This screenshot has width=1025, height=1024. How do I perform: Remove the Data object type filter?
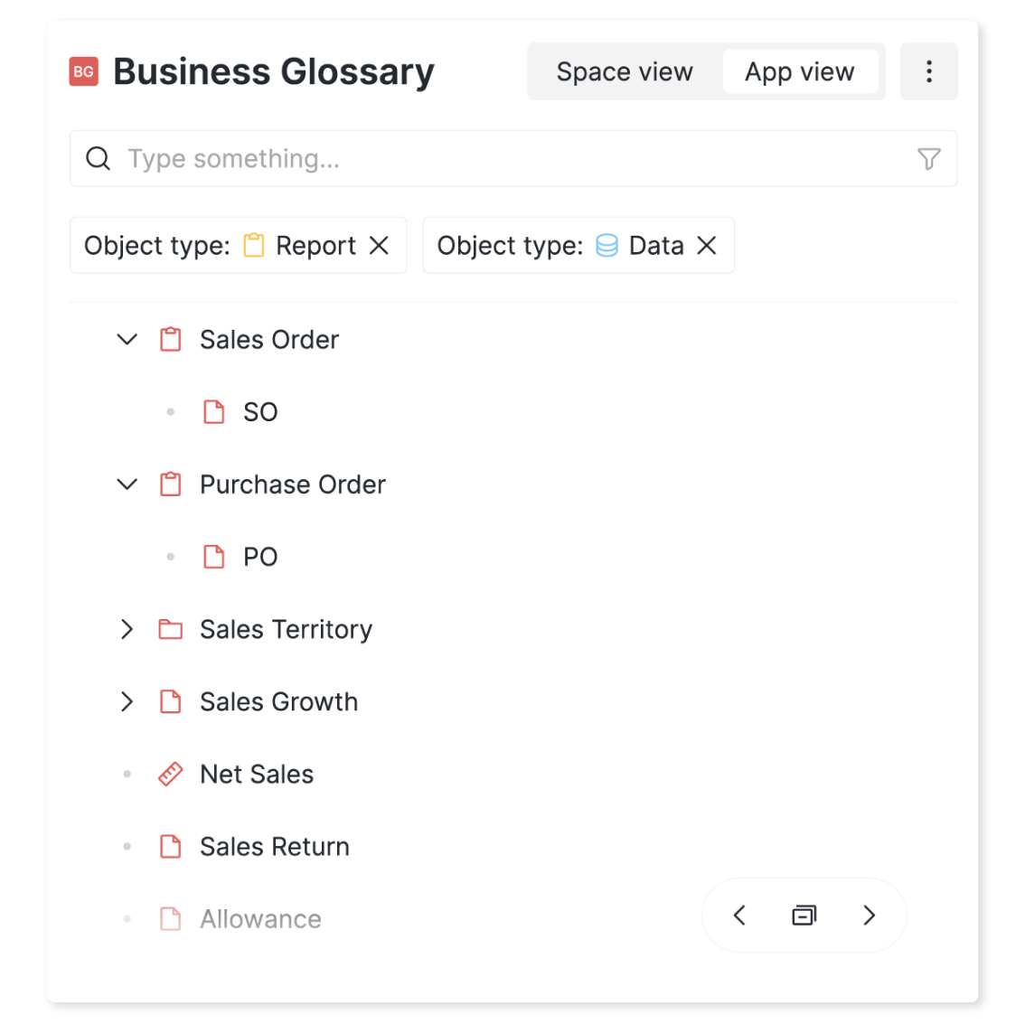tap(707, 245)
